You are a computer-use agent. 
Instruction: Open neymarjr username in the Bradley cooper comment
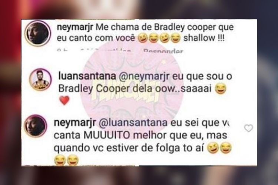click(x=75, y=28)
